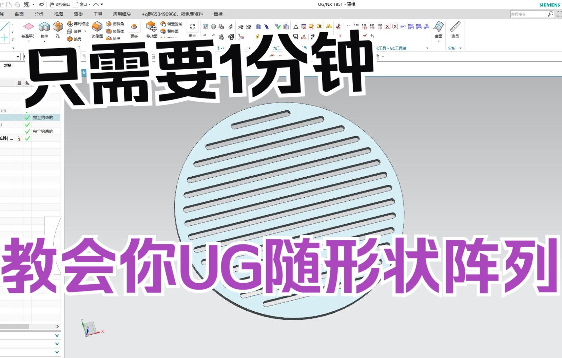Screen dimensions: 562x358
Task: Toggle the check beside second 完全约束的 sketch
Action: (x=27, y=131)
